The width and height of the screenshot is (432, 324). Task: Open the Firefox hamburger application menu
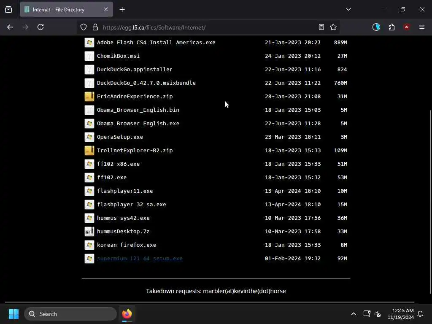[422, 27]
